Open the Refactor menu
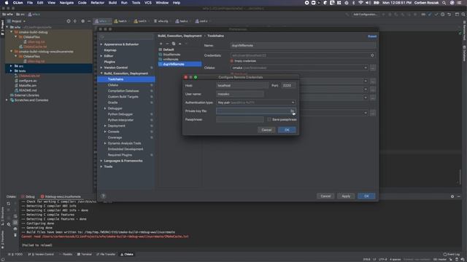 (x=97, y=3)
